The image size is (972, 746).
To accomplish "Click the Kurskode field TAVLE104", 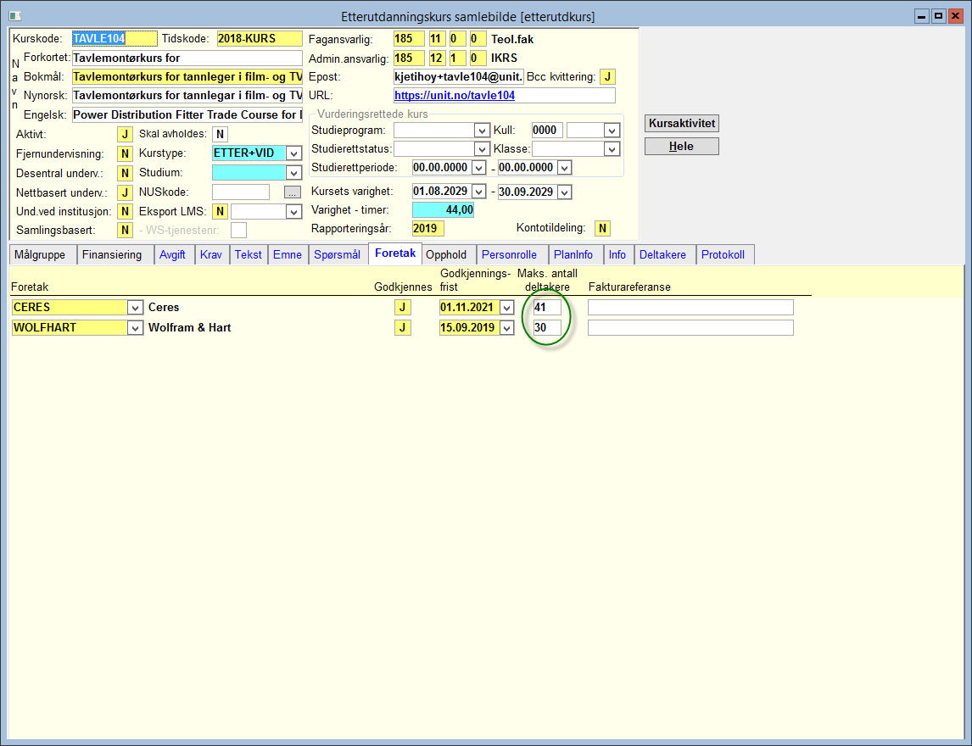I will point(115,38).
